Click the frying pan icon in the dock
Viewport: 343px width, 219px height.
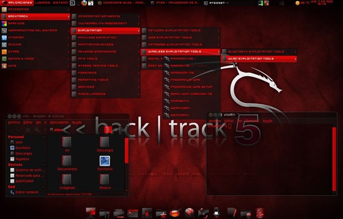click(175, 213)
